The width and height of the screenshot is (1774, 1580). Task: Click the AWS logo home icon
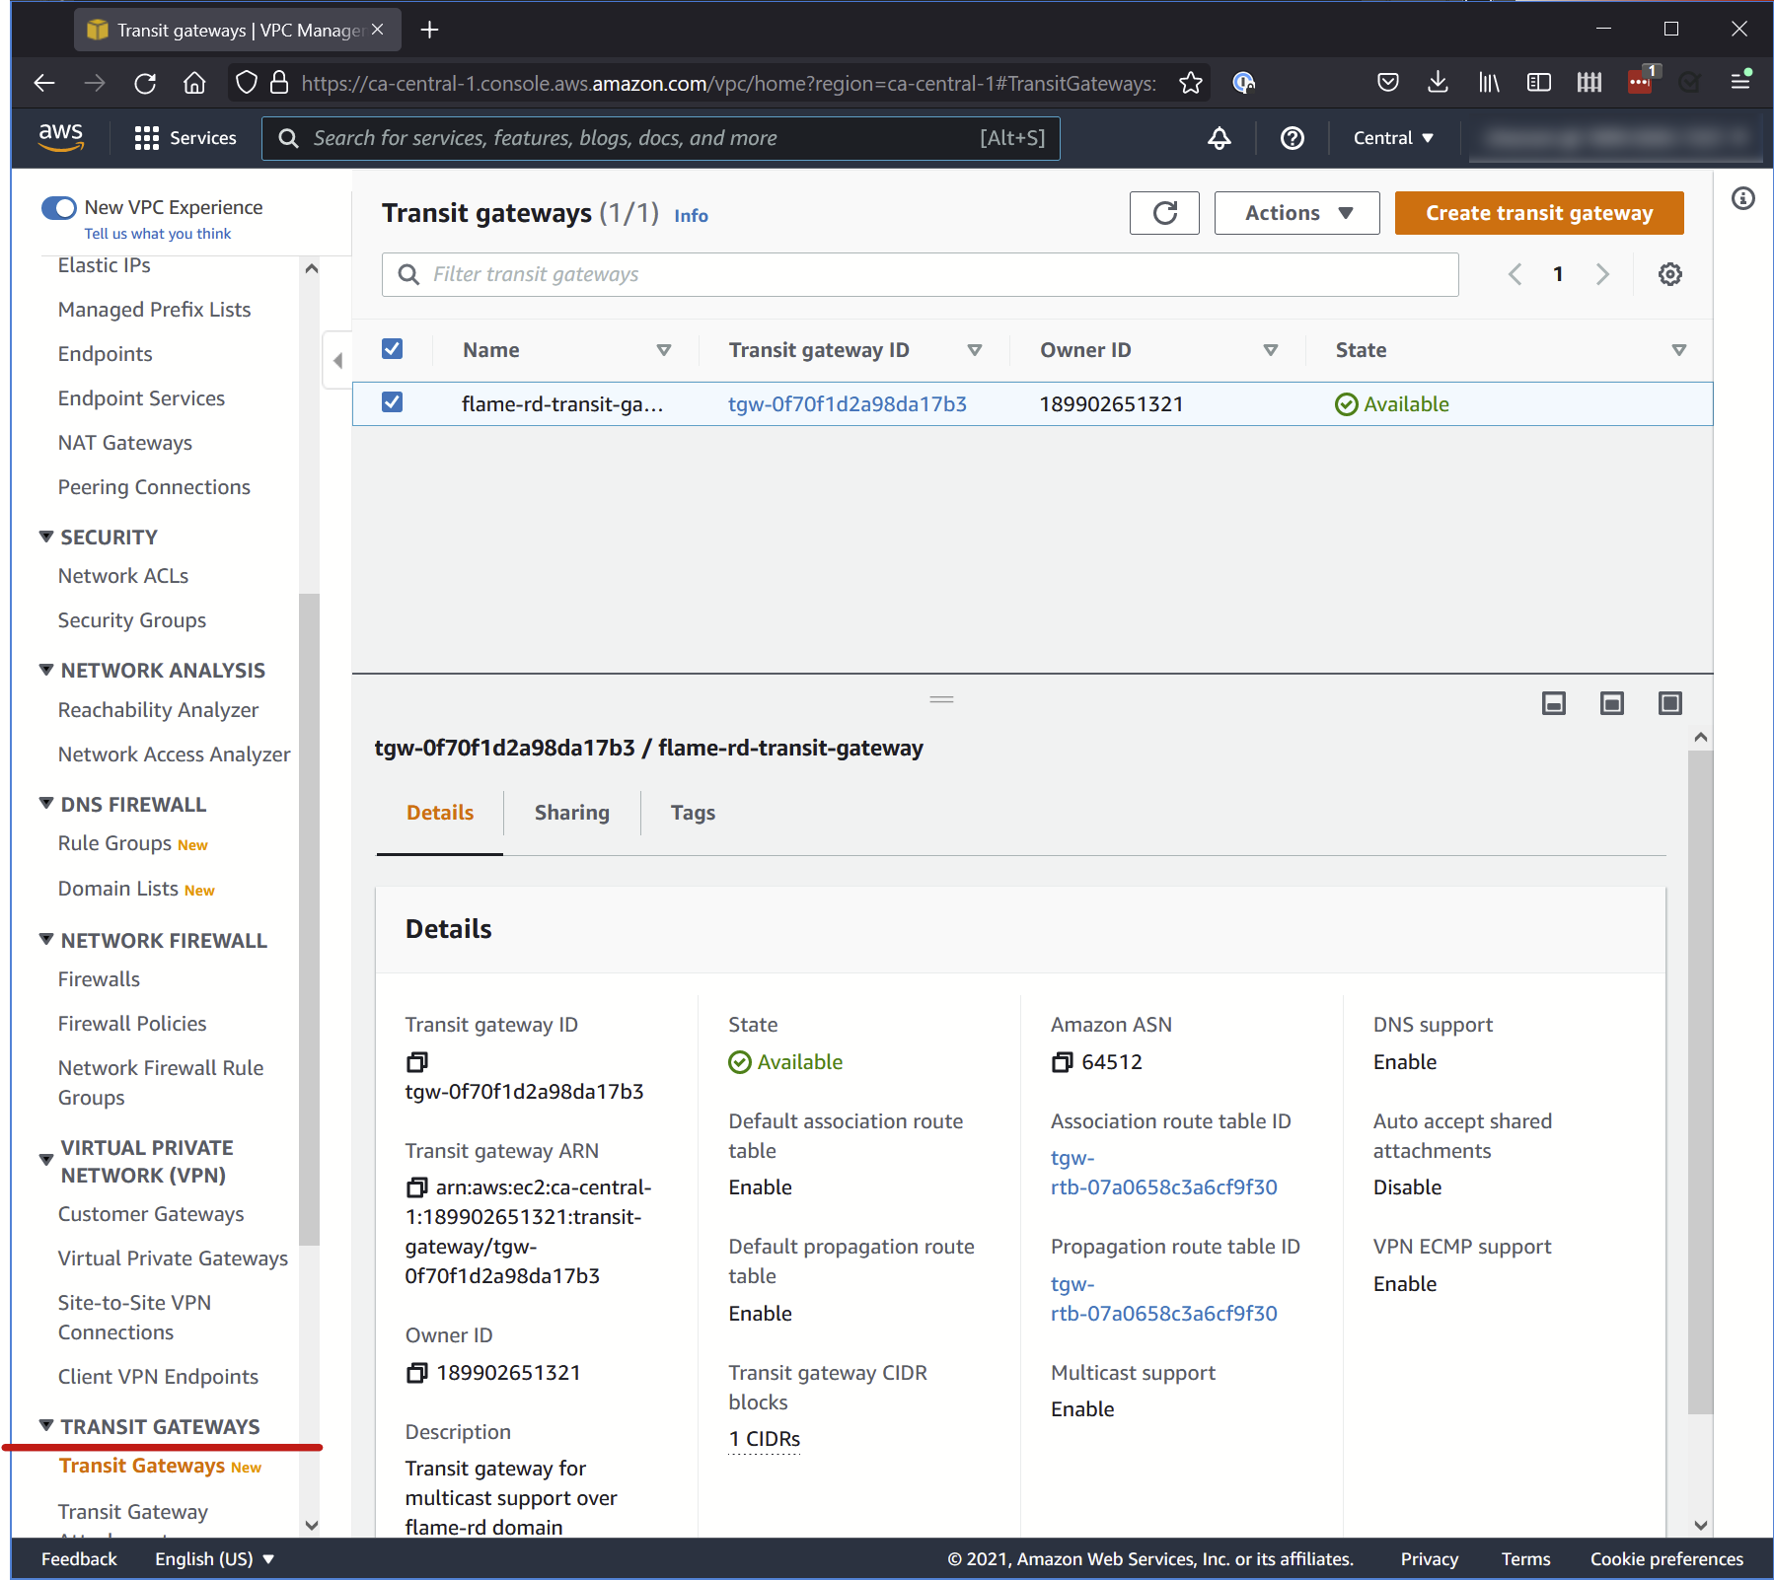click(61, 137)
